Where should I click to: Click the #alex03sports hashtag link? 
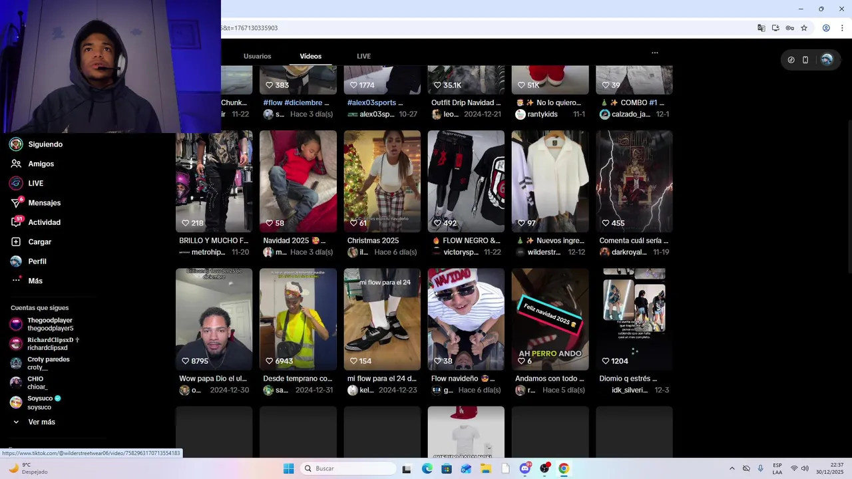[x=372, y=102]
